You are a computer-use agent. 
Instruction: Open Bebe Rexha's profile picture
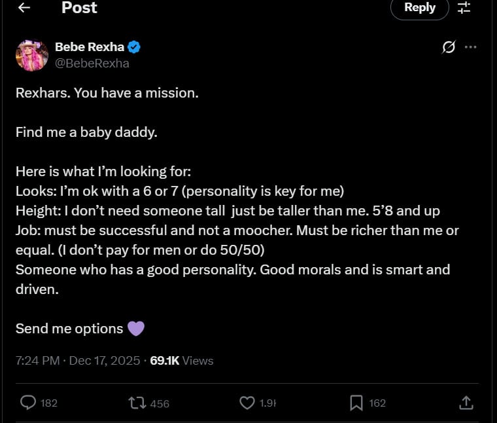coord(31,55)
